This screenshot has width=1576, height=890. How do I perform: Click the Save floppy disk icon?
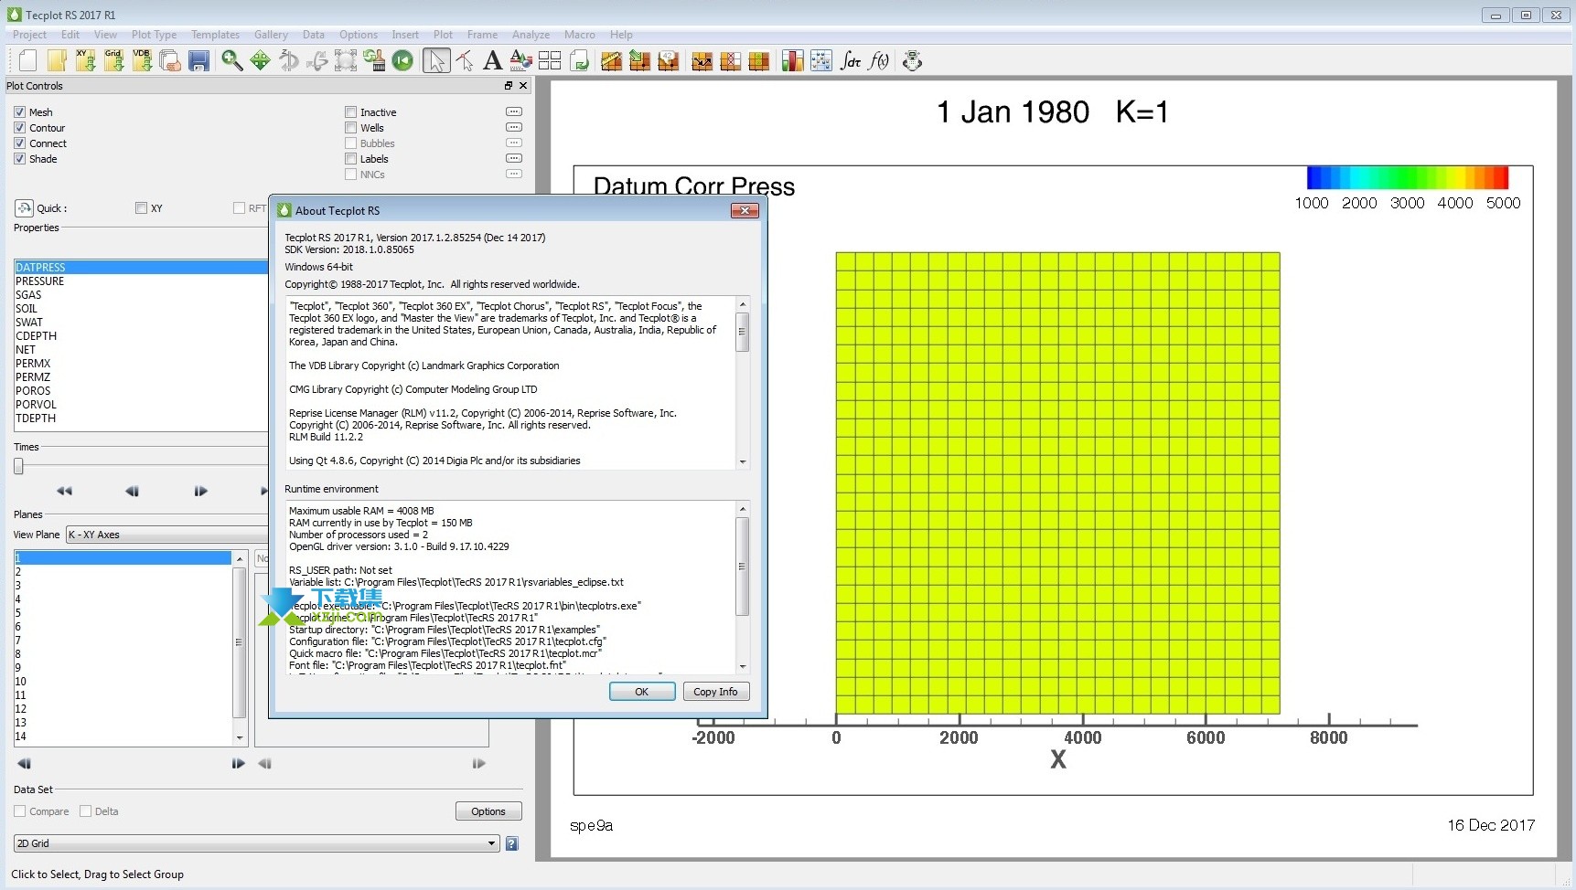(x=198, y=61)
